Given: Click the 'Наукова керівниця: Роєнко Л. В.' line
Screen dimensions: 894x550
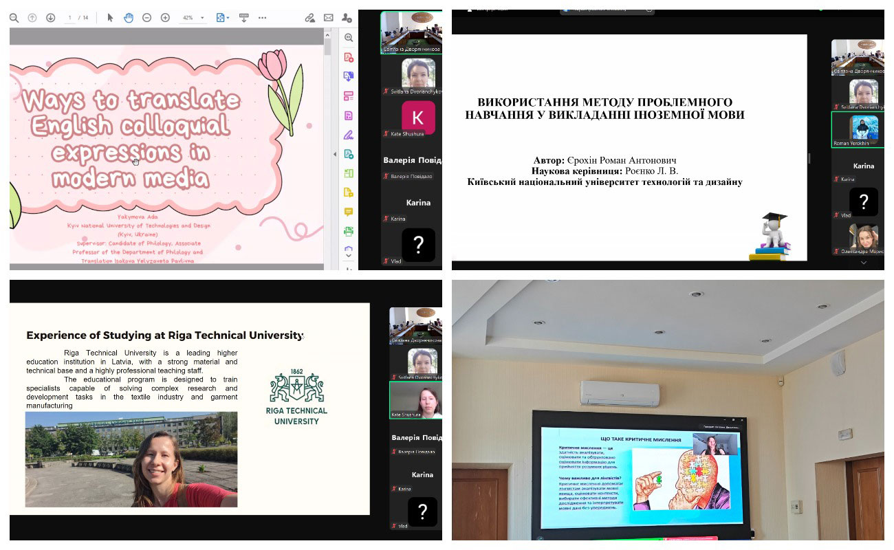Looking at the screenshot, I should [x=605, y=171].
